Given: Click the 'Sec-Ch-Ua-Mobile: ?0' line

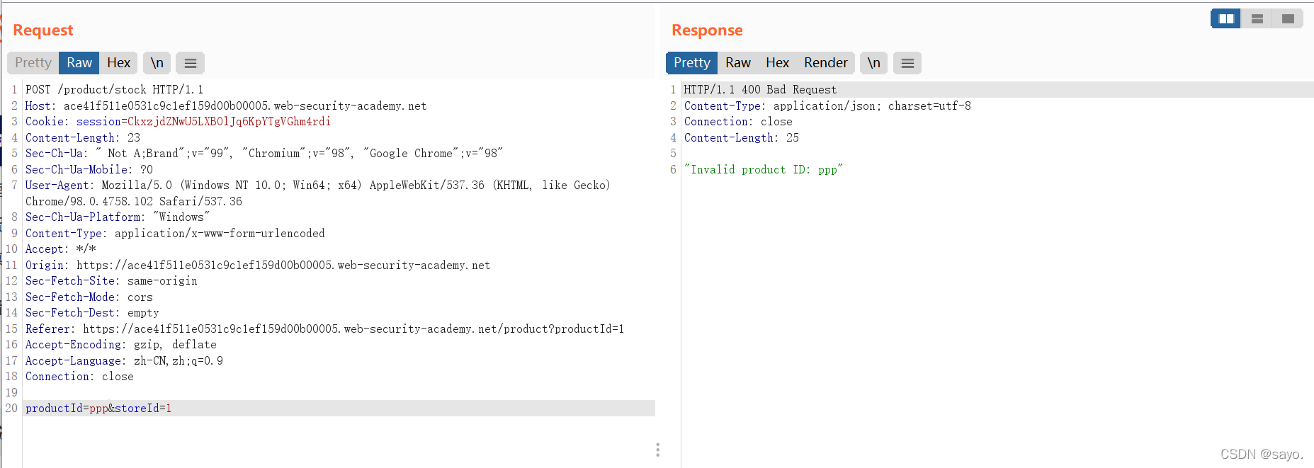Looking at the screenshot, I should (89, 170).
